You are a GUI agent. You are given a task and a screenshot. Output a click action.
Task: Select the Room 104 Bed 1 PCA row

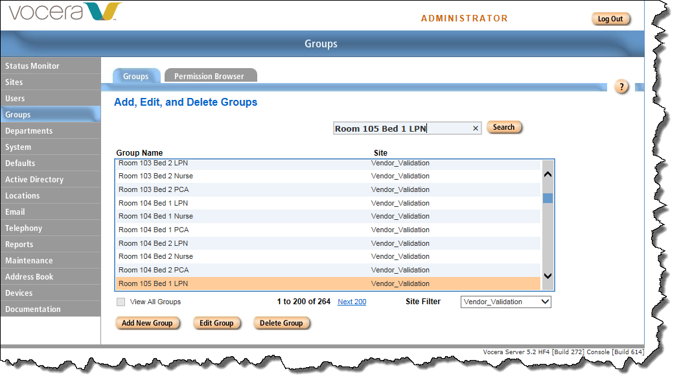(x=328, y=230)
